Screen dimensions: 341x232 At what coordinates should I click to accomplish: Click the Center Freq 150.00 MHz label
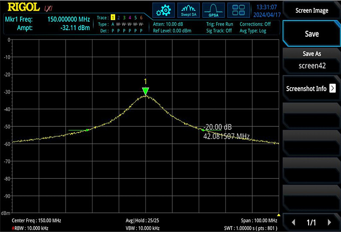pos(36,221)
